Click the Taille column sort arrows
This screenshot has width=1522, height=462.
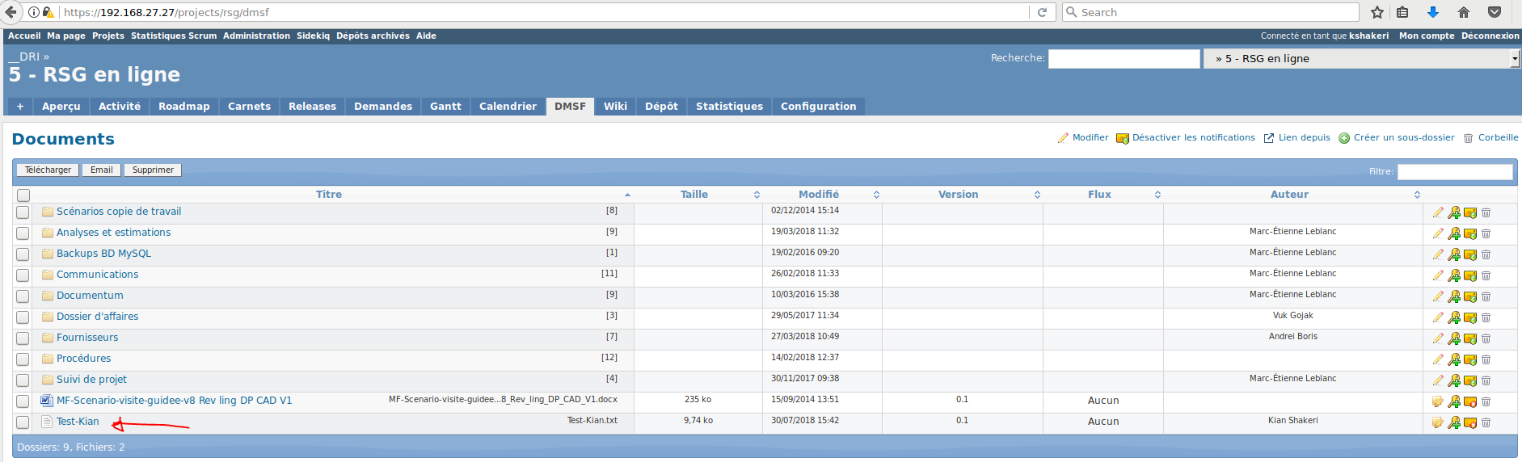(757, 195)
